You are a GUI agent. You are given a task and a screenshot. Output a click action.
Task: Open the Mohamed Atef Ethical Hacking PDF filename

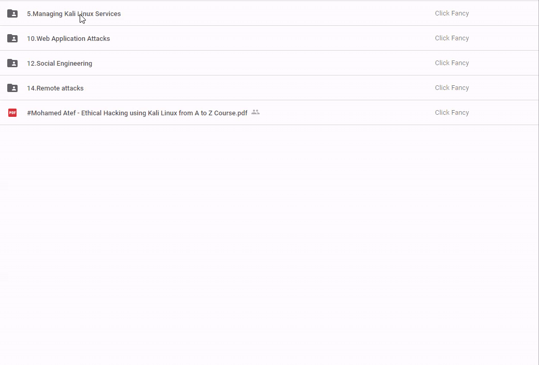[137, 113]
